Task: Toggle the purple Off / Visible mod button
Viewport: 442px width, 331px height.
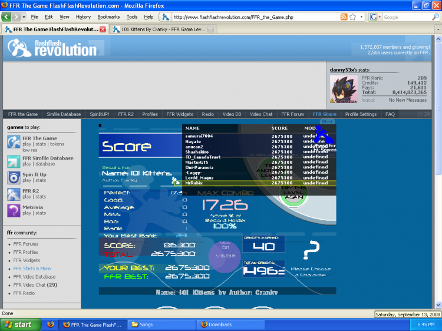Action: point(225,256)
